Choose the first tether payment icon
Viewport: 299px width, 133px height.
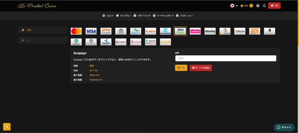[76, 42]
